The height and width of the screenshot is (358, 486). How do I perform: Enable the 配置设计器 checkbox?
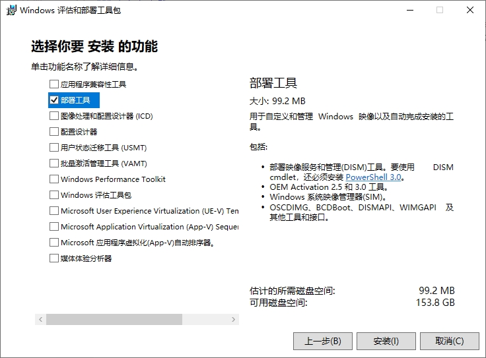pyautogui.click(x=54, y=131)
